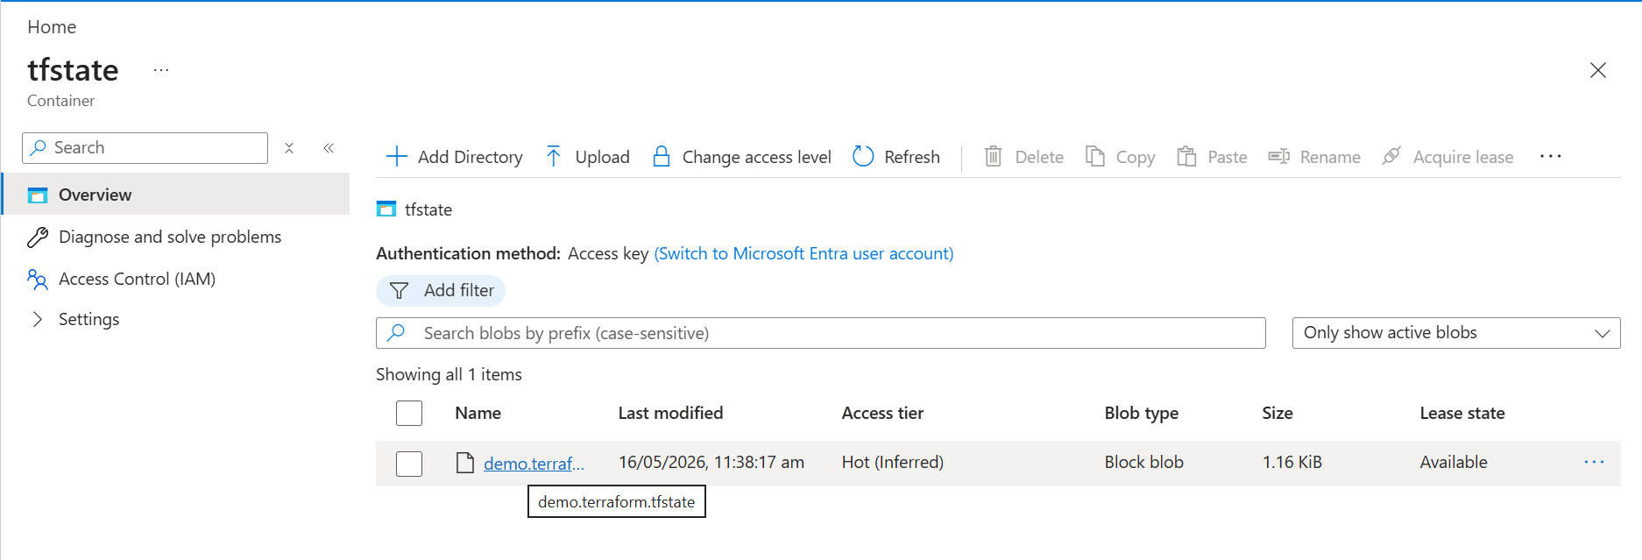Click Switch to Microsoft Entra user account
This screenshot has height=560, width=1642.
click(803, 253)
